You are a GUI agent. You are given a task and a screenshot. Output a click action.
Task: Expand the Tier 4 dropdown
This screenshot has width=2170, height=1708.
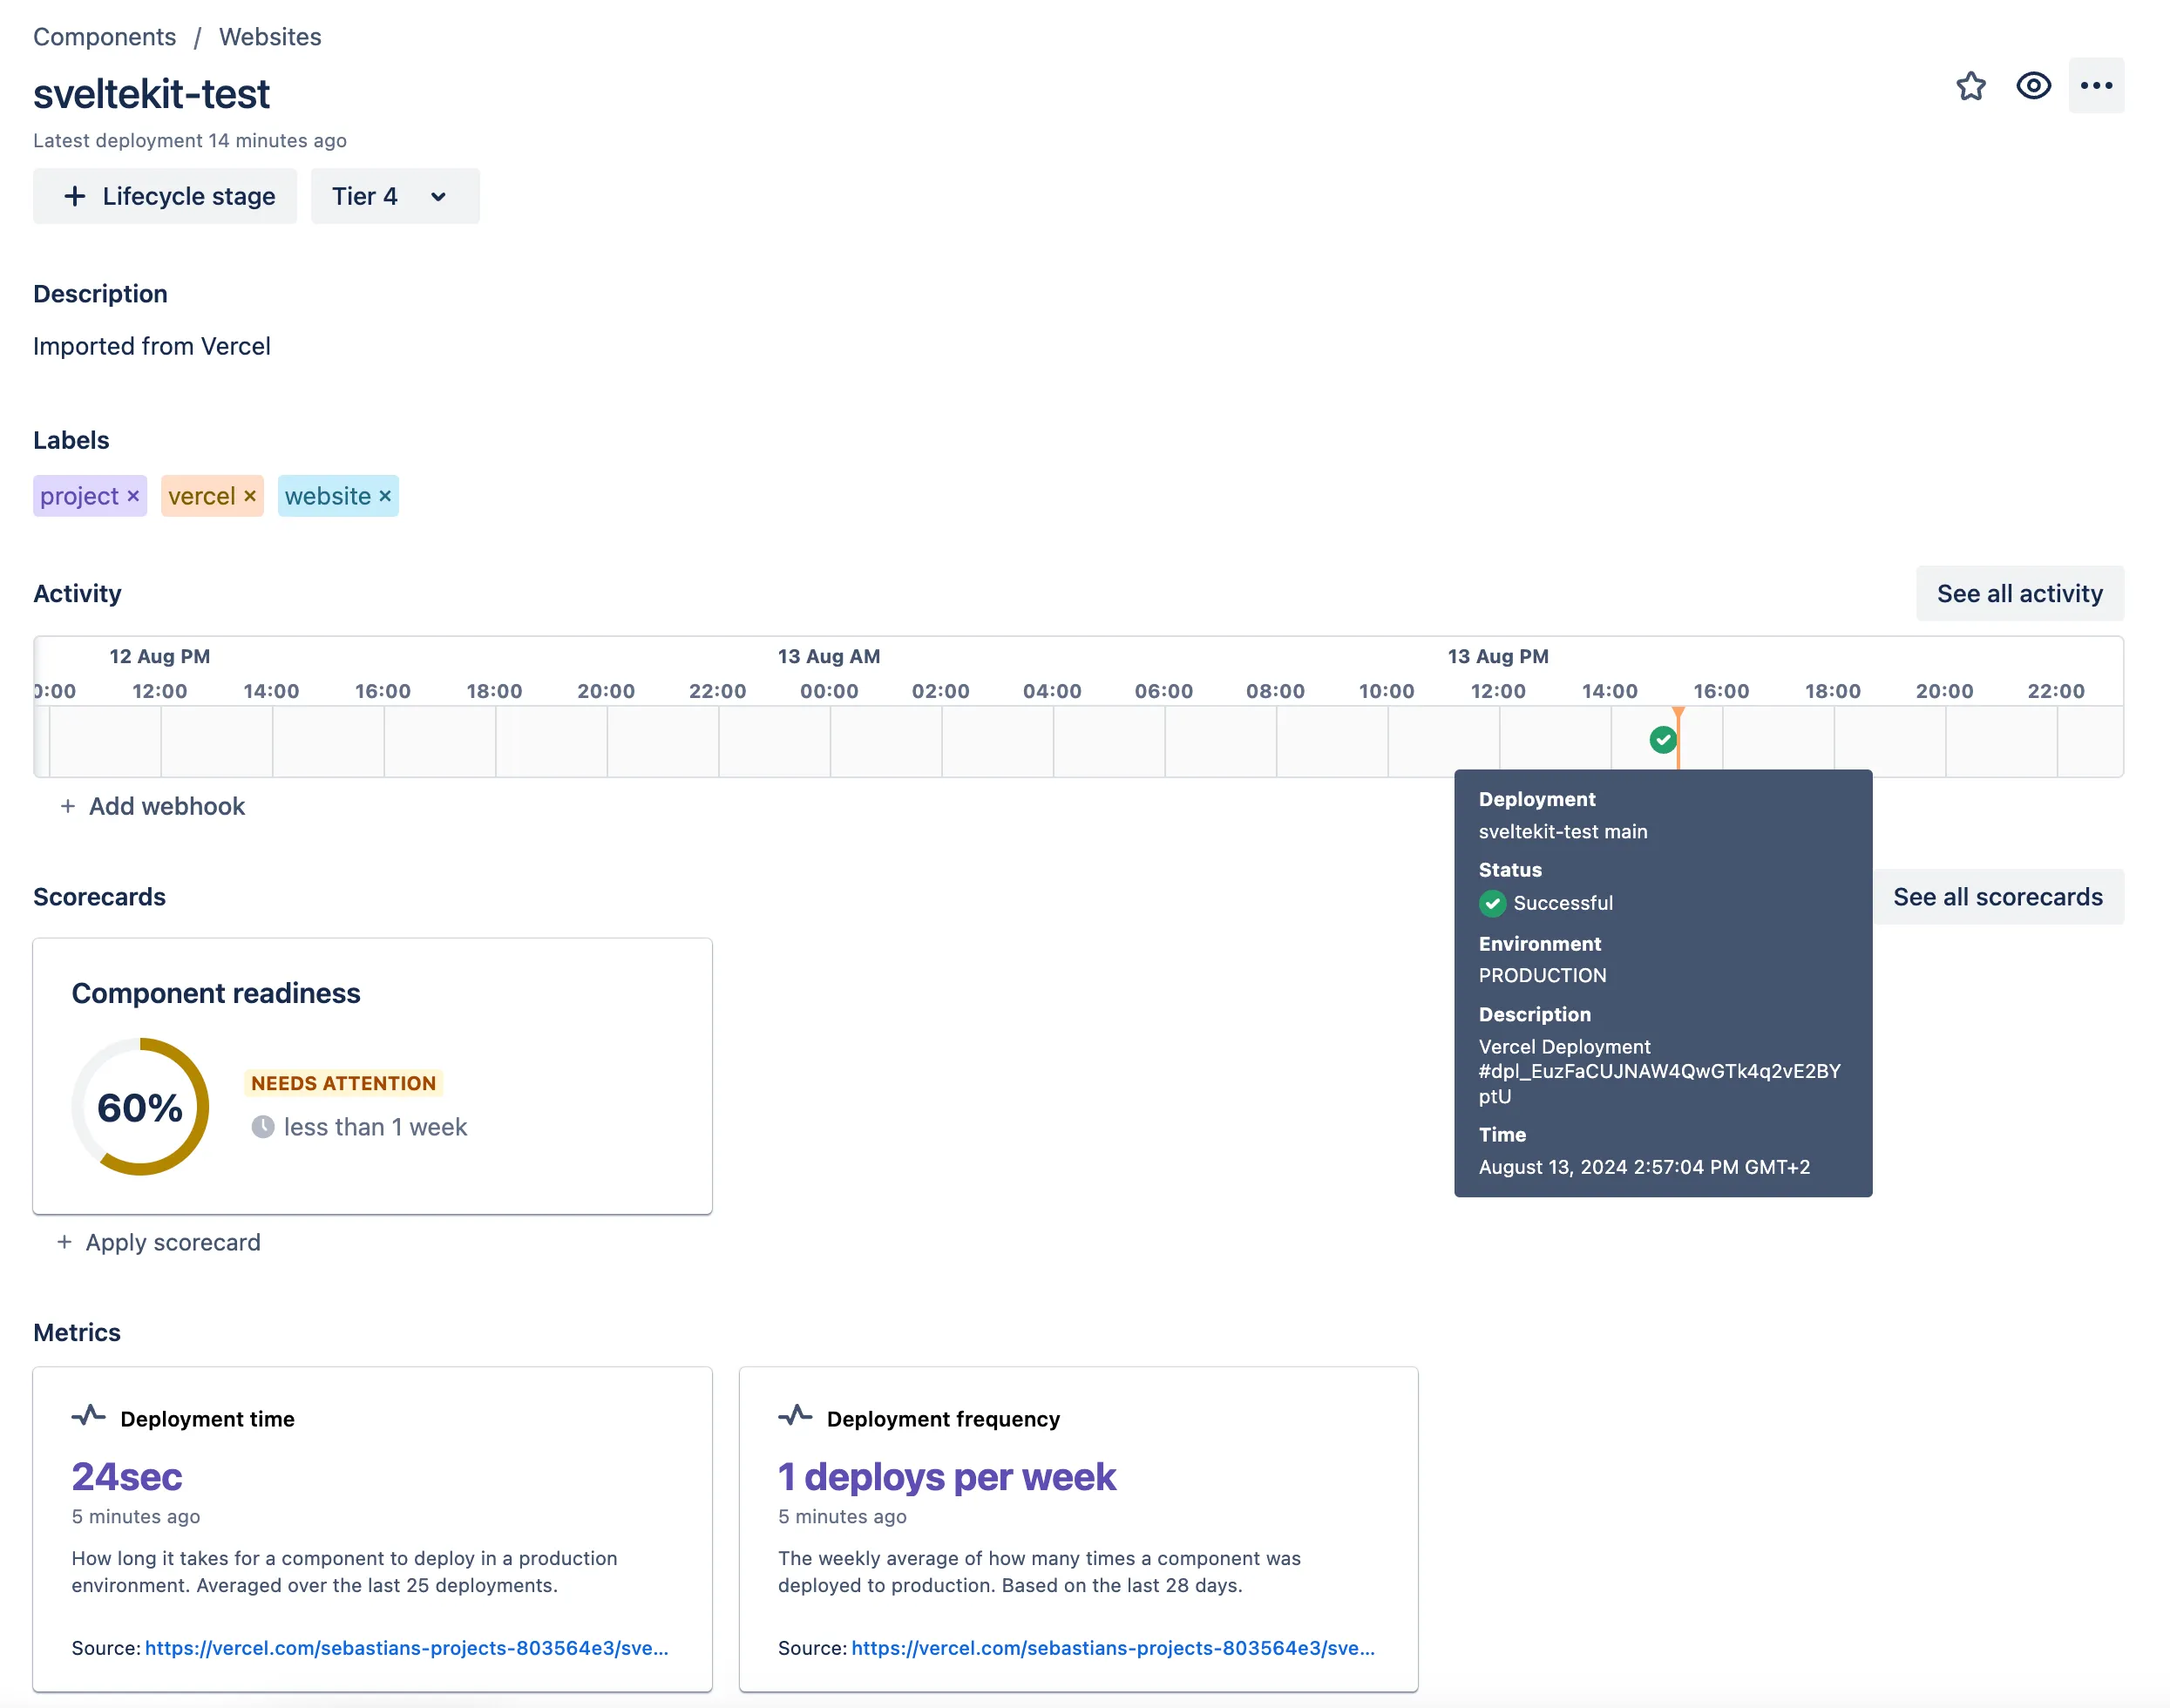437,196
